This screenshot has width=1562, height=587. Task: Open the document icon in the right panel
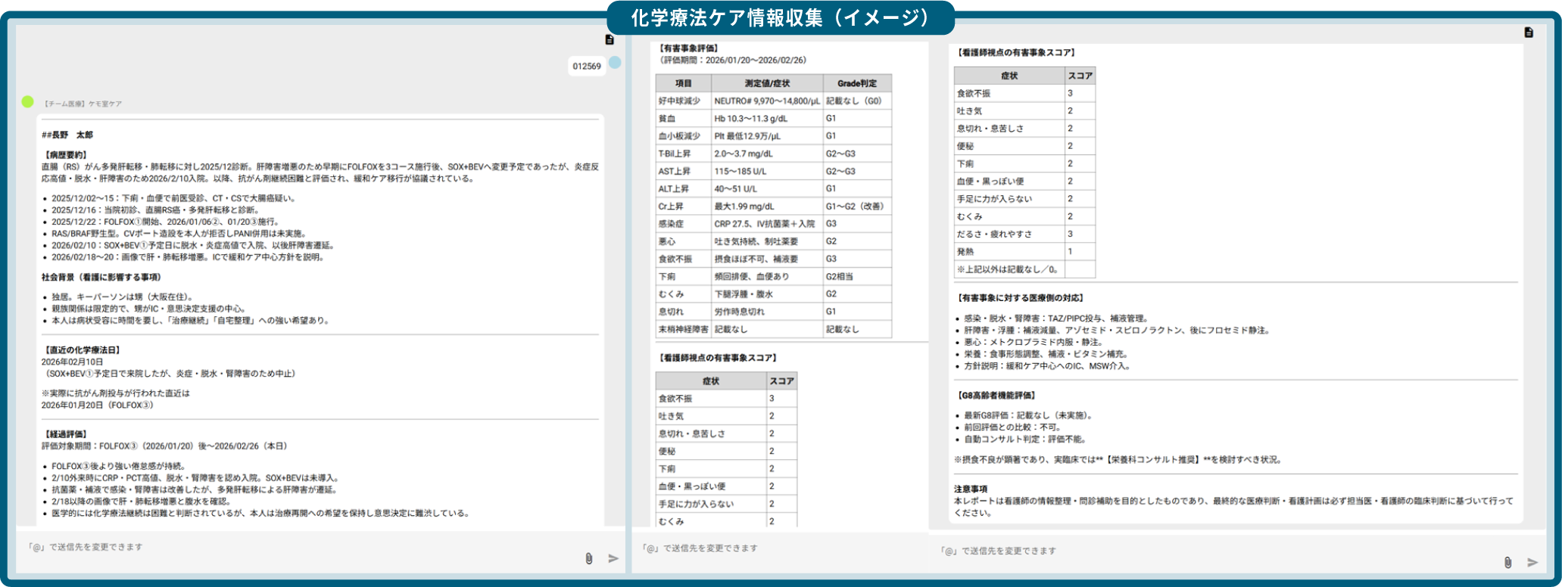pos(1529,33)
